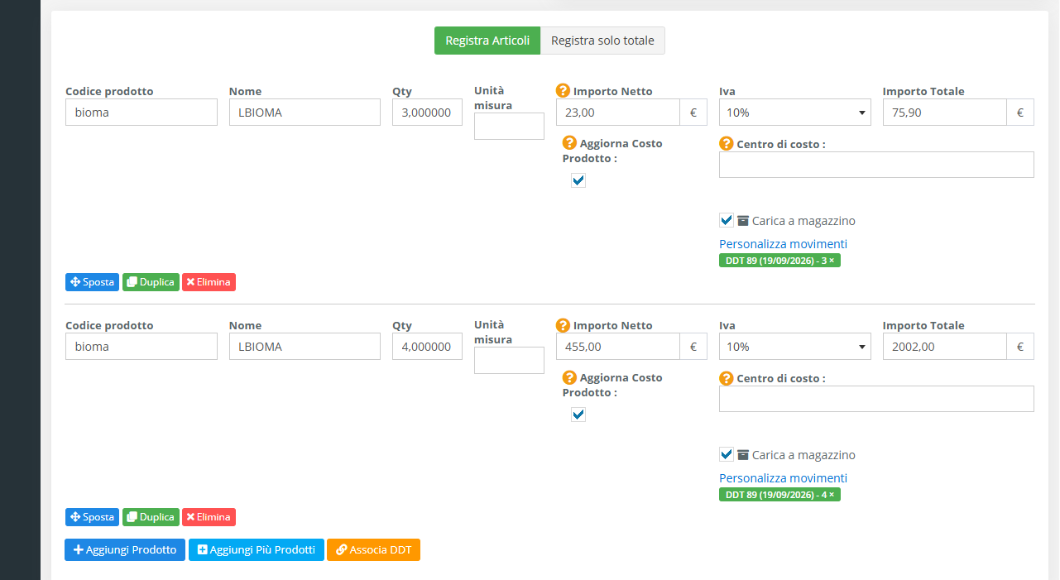This screenshot has width=1060, height=580.
Task: Click the orange Associa DDT button
Action: [373, 550]
